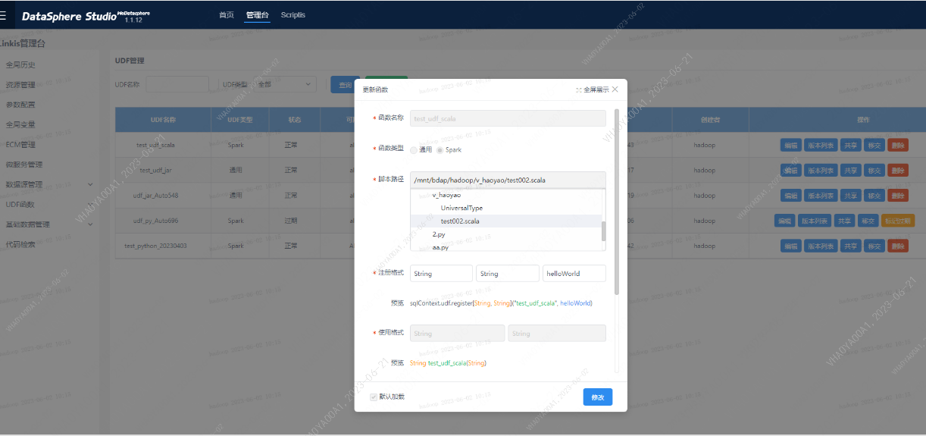The width and height of the screenshot is (926, 436).
Task: Click the DataSphere Studio logo
Action: (69, 15)
